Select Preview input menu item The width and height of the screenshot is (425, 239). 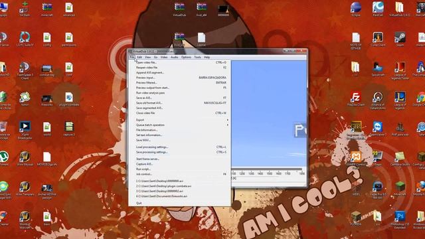click(x=179, y=78)
